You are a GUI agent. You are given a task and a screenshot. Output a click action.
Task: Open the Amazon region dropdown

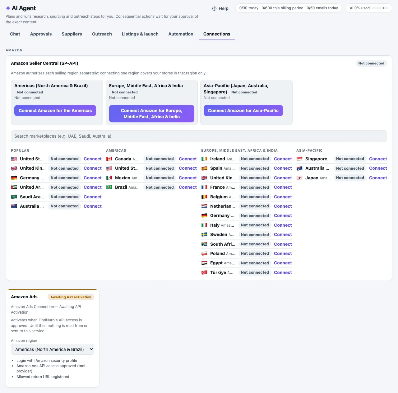click(53, 349)
